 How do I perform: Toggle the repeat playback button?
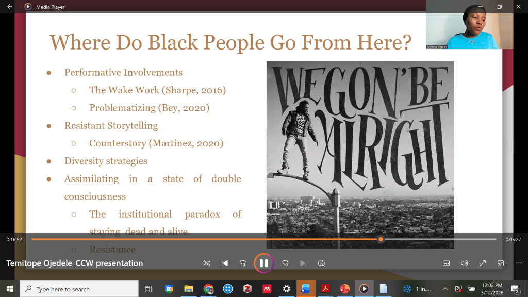click(x=321, y=263)
